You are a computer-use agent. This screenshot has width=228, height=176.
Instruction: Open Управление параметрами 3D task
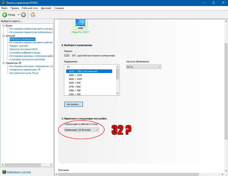25,70
